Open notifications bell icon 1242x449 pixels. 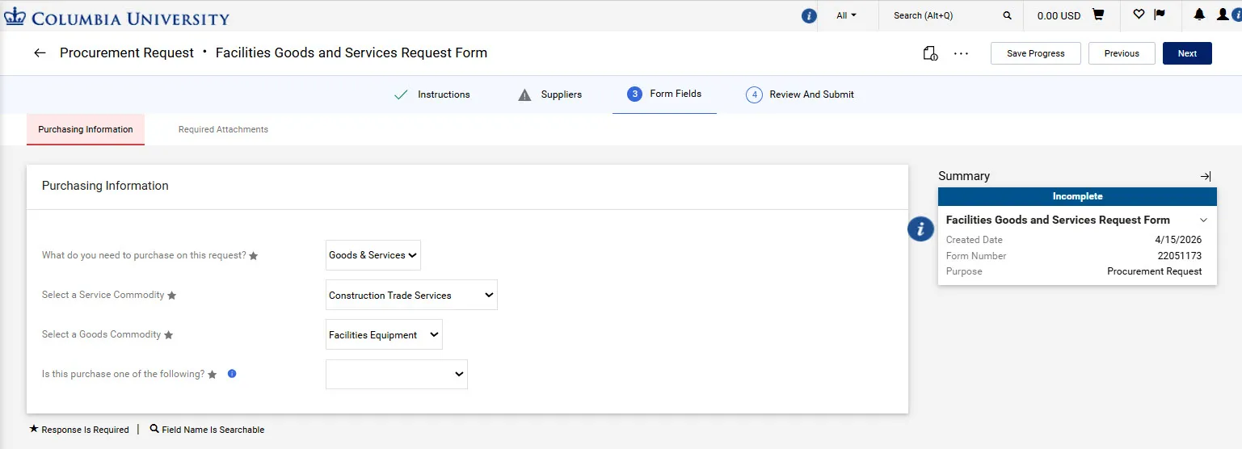[x=1199, y=15]
